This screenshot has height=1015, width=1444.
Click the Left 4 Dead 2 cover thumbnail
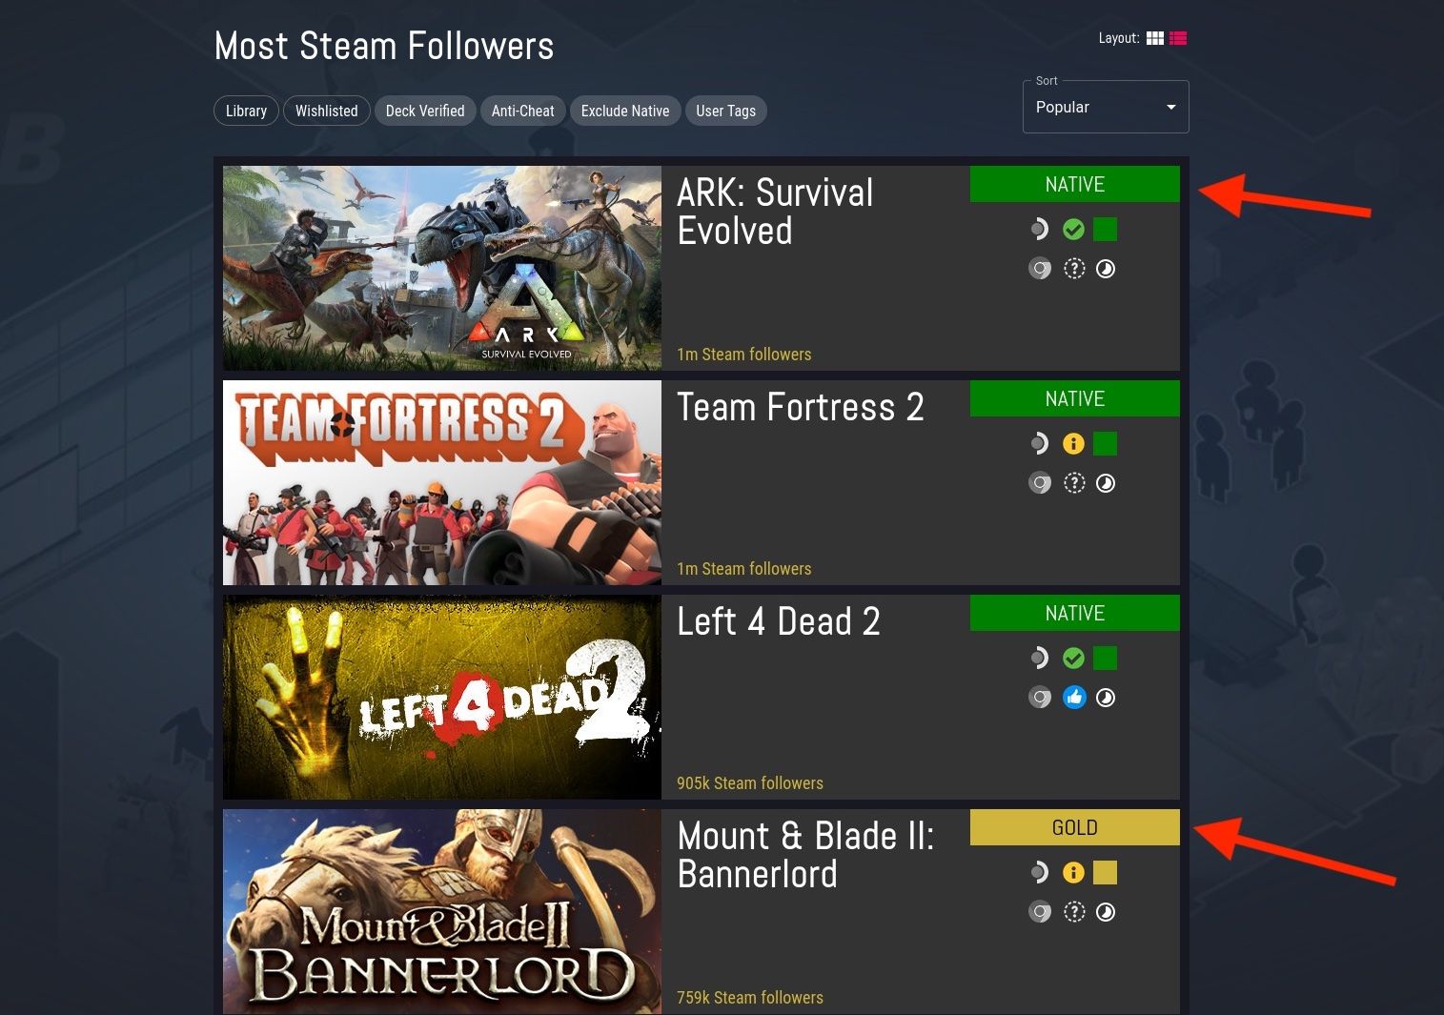click(x=442, y=697)
